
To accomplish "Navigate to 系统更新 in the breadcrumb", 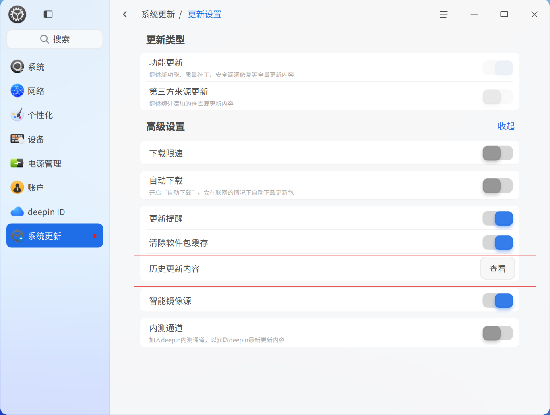I will [158, 15].
